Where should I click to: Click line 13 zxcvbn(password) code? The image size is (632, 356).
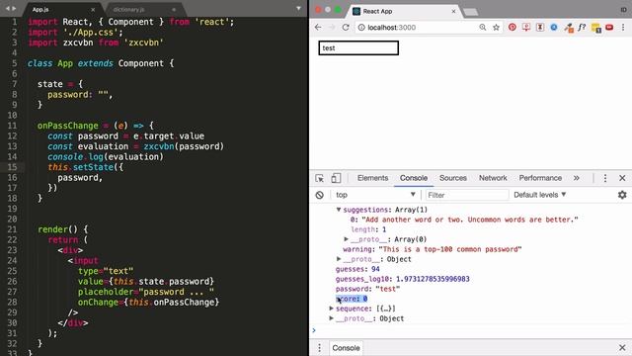click(184, 146)
